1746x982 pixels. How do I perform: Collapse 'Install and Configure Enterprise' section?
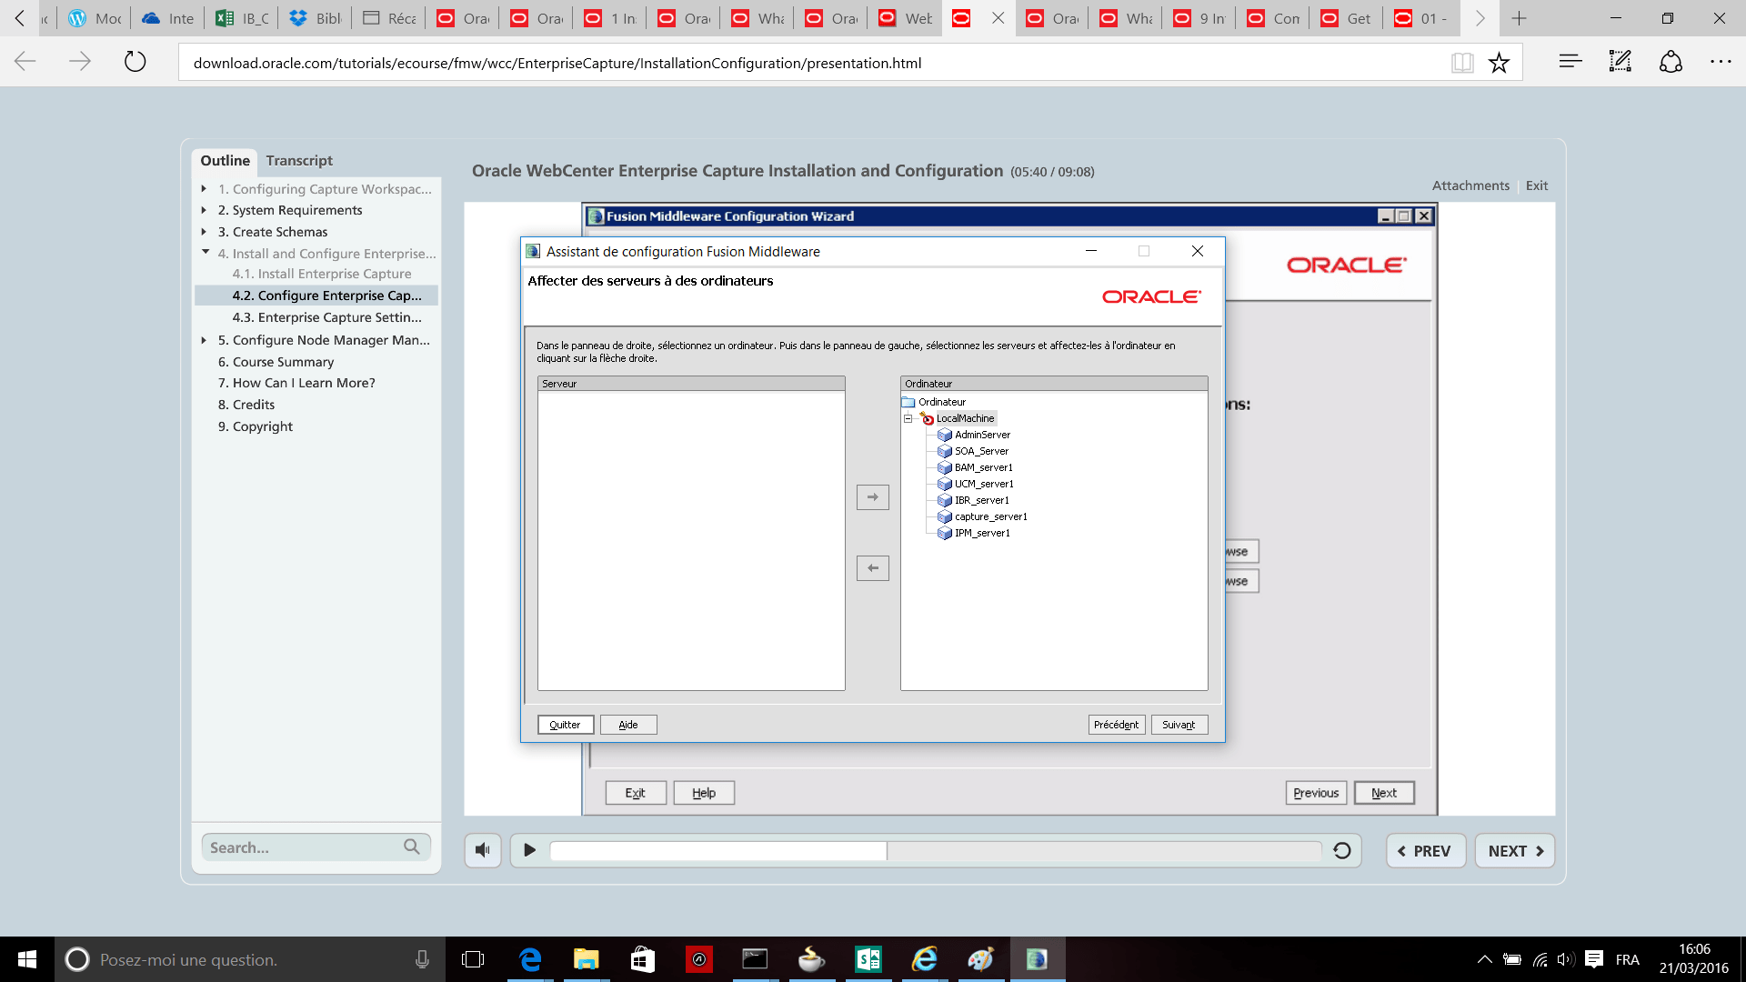click(x=206, y=253)
